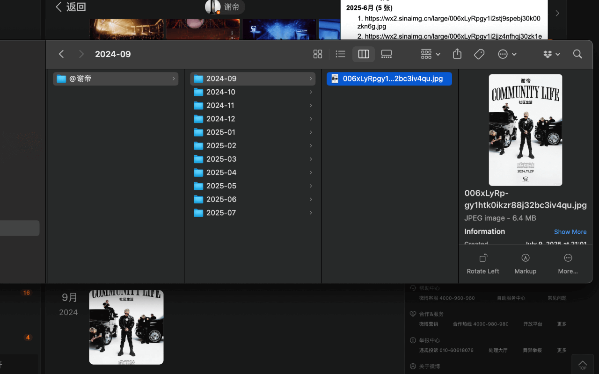The image size is (599, 374).
Task: Click the 16 notification badge
Action: tap(27, 293)
